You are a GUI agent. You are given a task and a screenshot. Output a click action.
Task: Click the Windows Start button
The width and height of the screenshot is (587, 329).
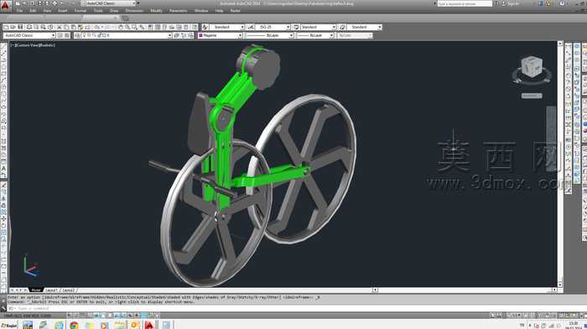9,325
